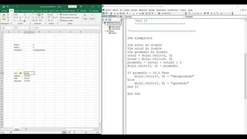Add a new sheet with the plus button
Viewport: 247px width, 139px height.
coord(26,129)
